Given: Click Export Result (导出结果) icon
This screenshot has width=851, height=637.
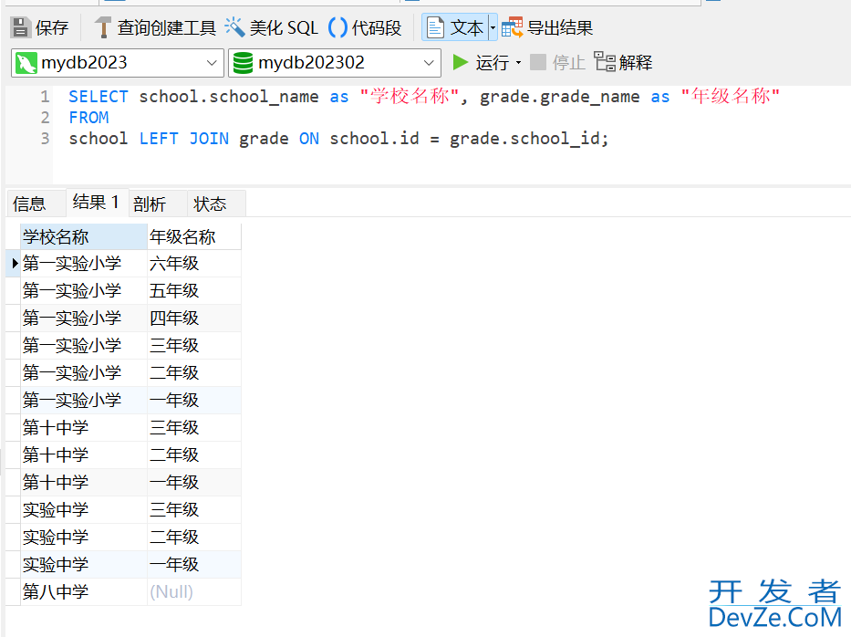Looking at the screenshot, I should click(x=512, y=27).
